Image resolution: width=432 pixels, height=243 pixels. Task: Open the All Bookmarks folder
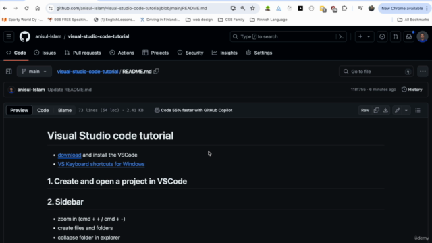(413, 20)
